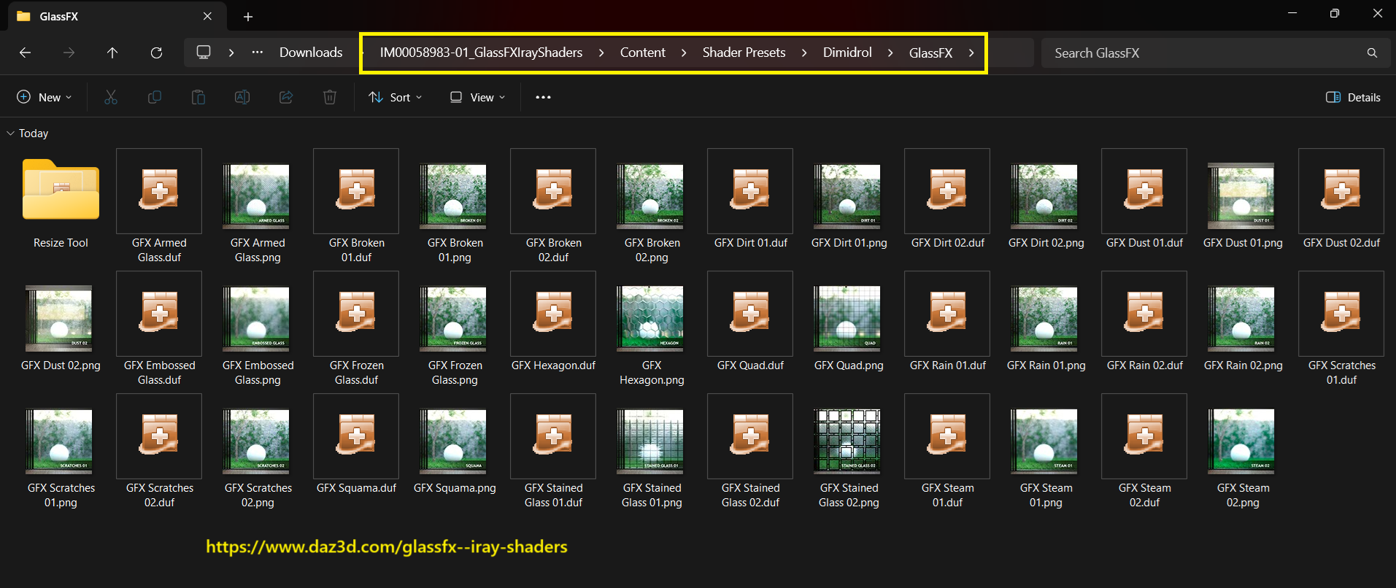Click the Cut scissors icon
Viewport: 1396px width, 588px height.
tap(111, 97)
